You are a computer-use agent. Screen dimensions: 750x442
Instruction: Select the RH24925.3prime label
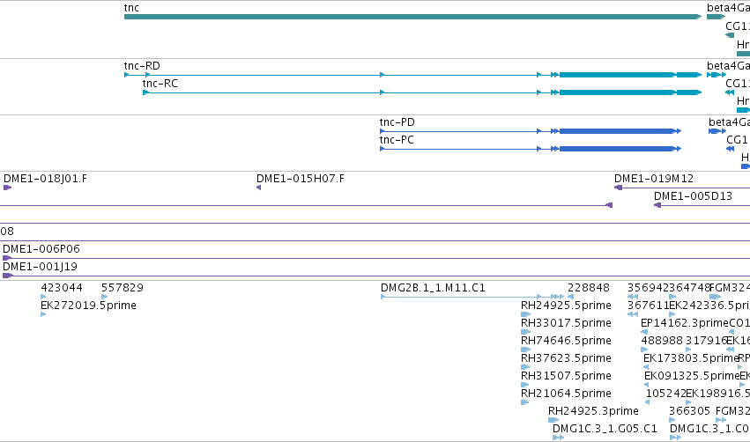click(x=593, y=411)
